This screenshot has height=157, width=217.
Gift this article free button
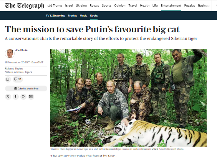coord(26,89)
